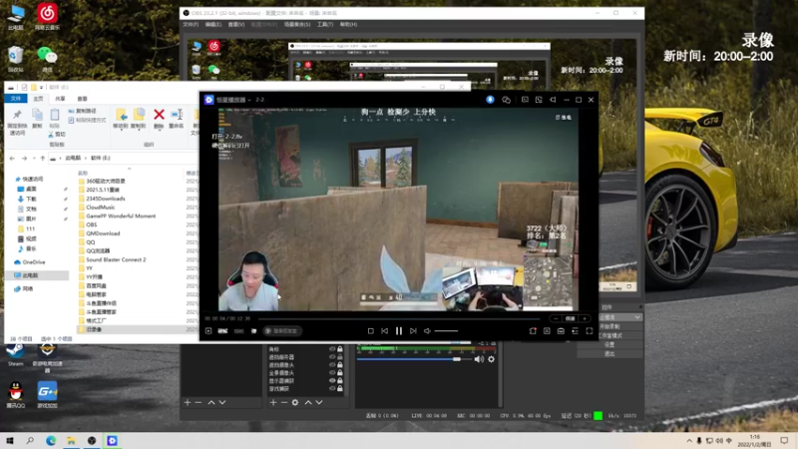The height and width of the screenshot is (449, 798).
Task: Decrease playback speed with minus button
Action: tap(556, 318)
